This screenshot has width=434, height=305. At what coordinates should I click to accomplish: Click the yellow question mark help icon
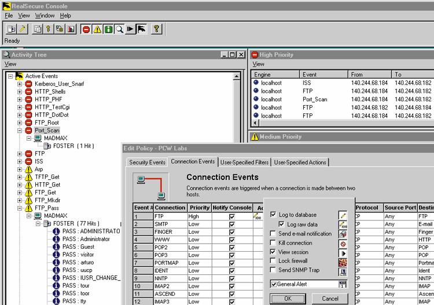156,29
